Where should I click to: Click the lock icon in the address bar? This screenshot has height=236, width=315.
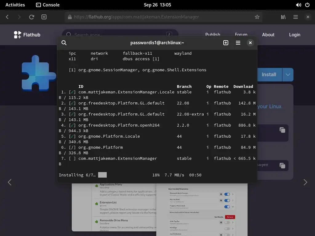tap(70, 17)
